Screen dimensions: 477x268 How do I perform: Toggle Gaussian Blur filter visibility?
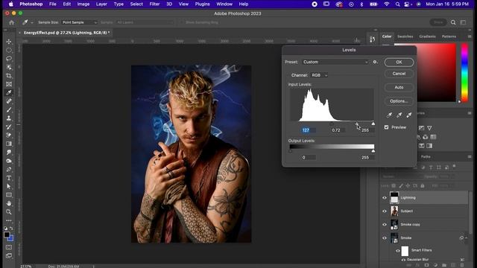[x=403, y=260]
